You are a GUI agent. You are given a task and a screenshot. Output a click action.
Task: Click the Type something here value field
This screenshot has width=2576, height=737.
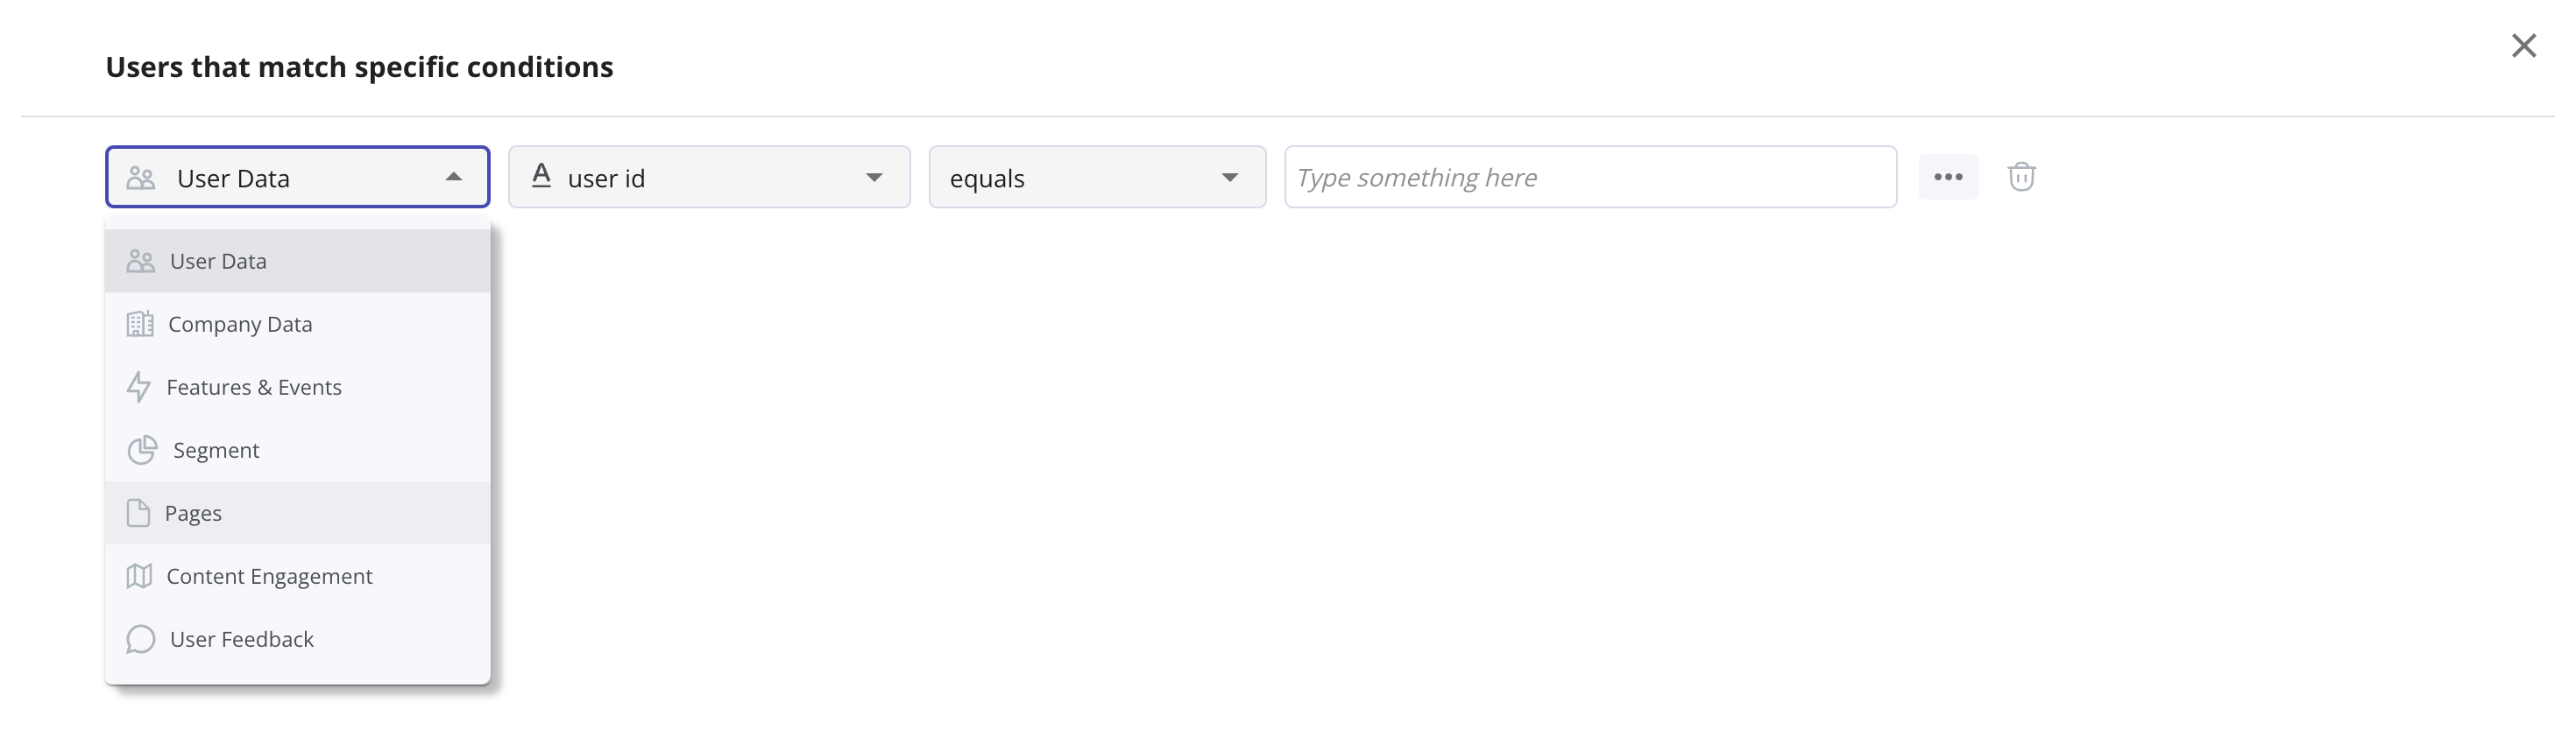click(1590, 177)
